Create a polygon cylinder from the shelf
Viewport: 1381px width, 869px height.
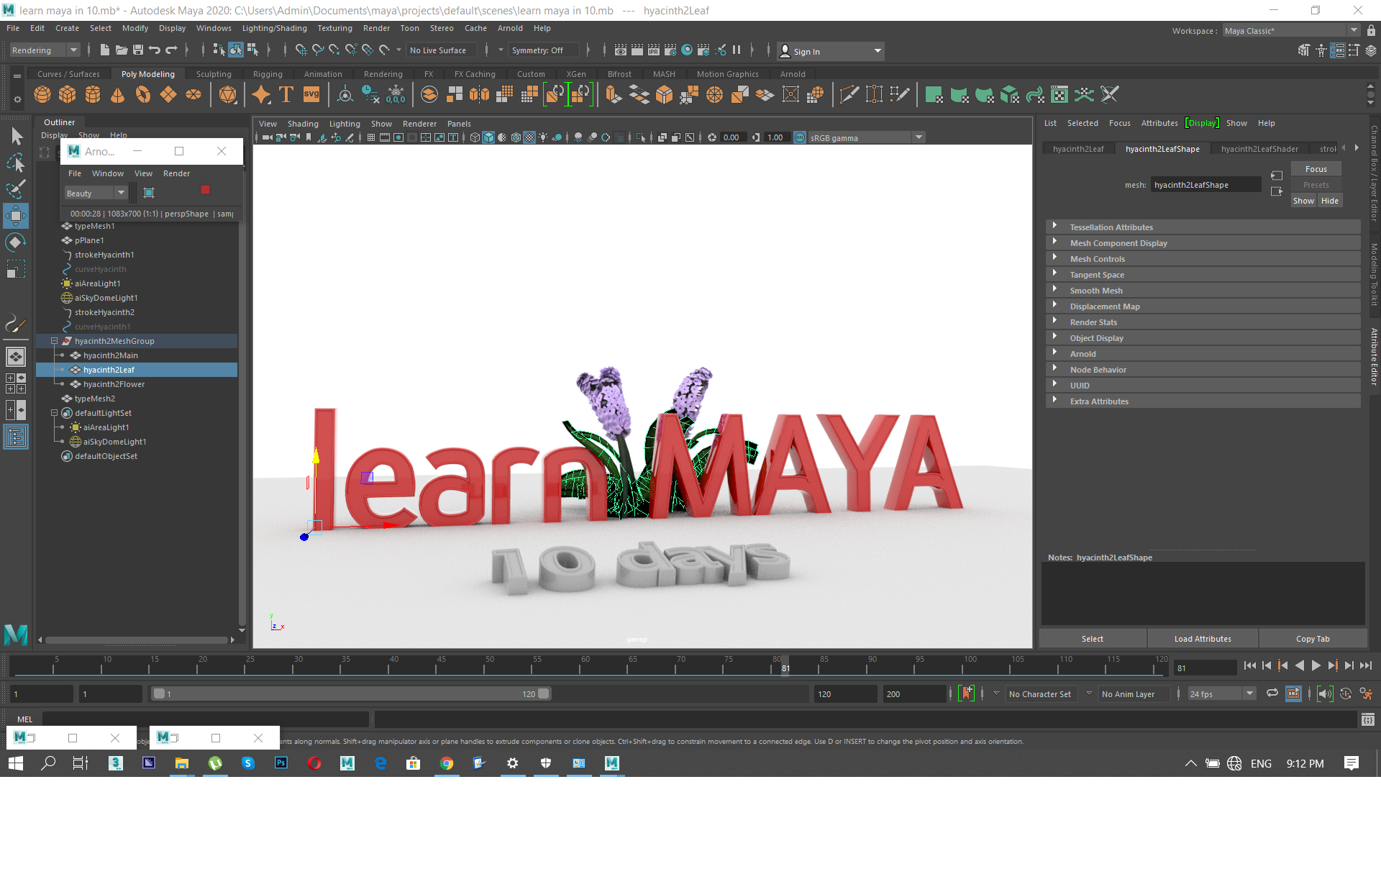(93, 95)
